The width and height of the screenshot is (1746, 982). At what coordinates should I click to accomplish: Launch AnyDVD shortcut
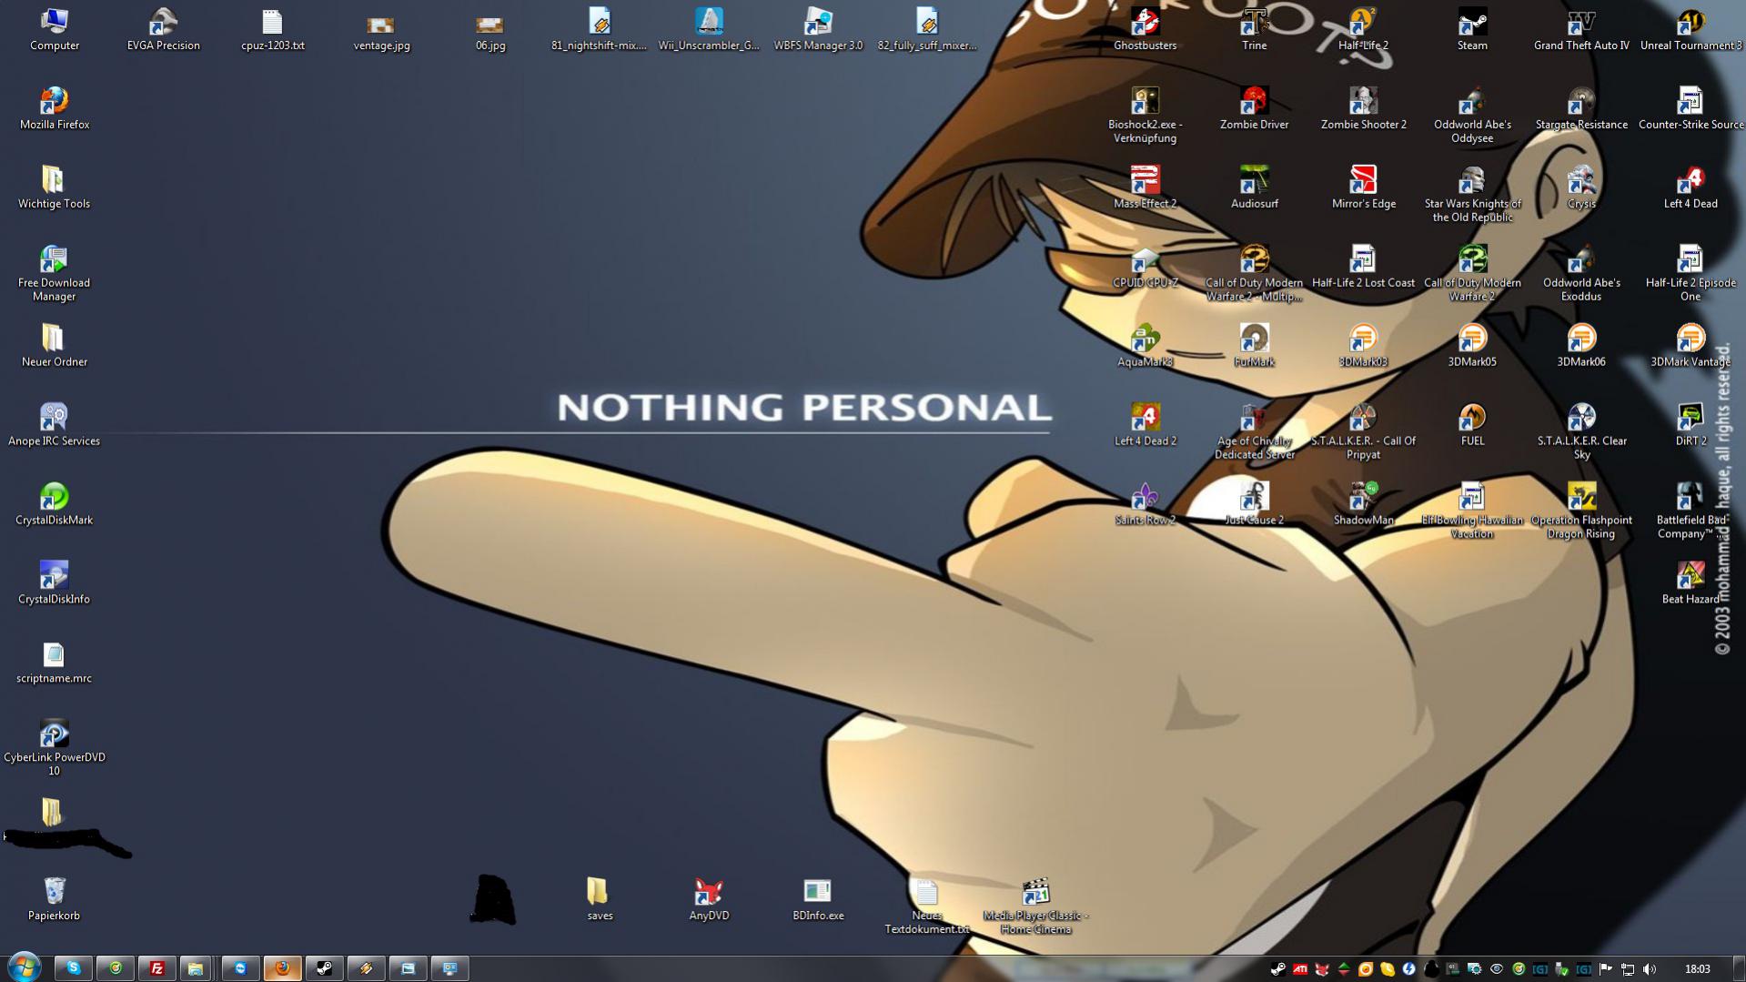[x=709, y=899]
